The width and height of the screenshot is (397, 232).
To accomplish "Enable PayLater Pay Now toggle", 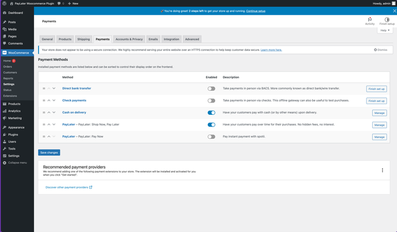I will tap(211, 136).
